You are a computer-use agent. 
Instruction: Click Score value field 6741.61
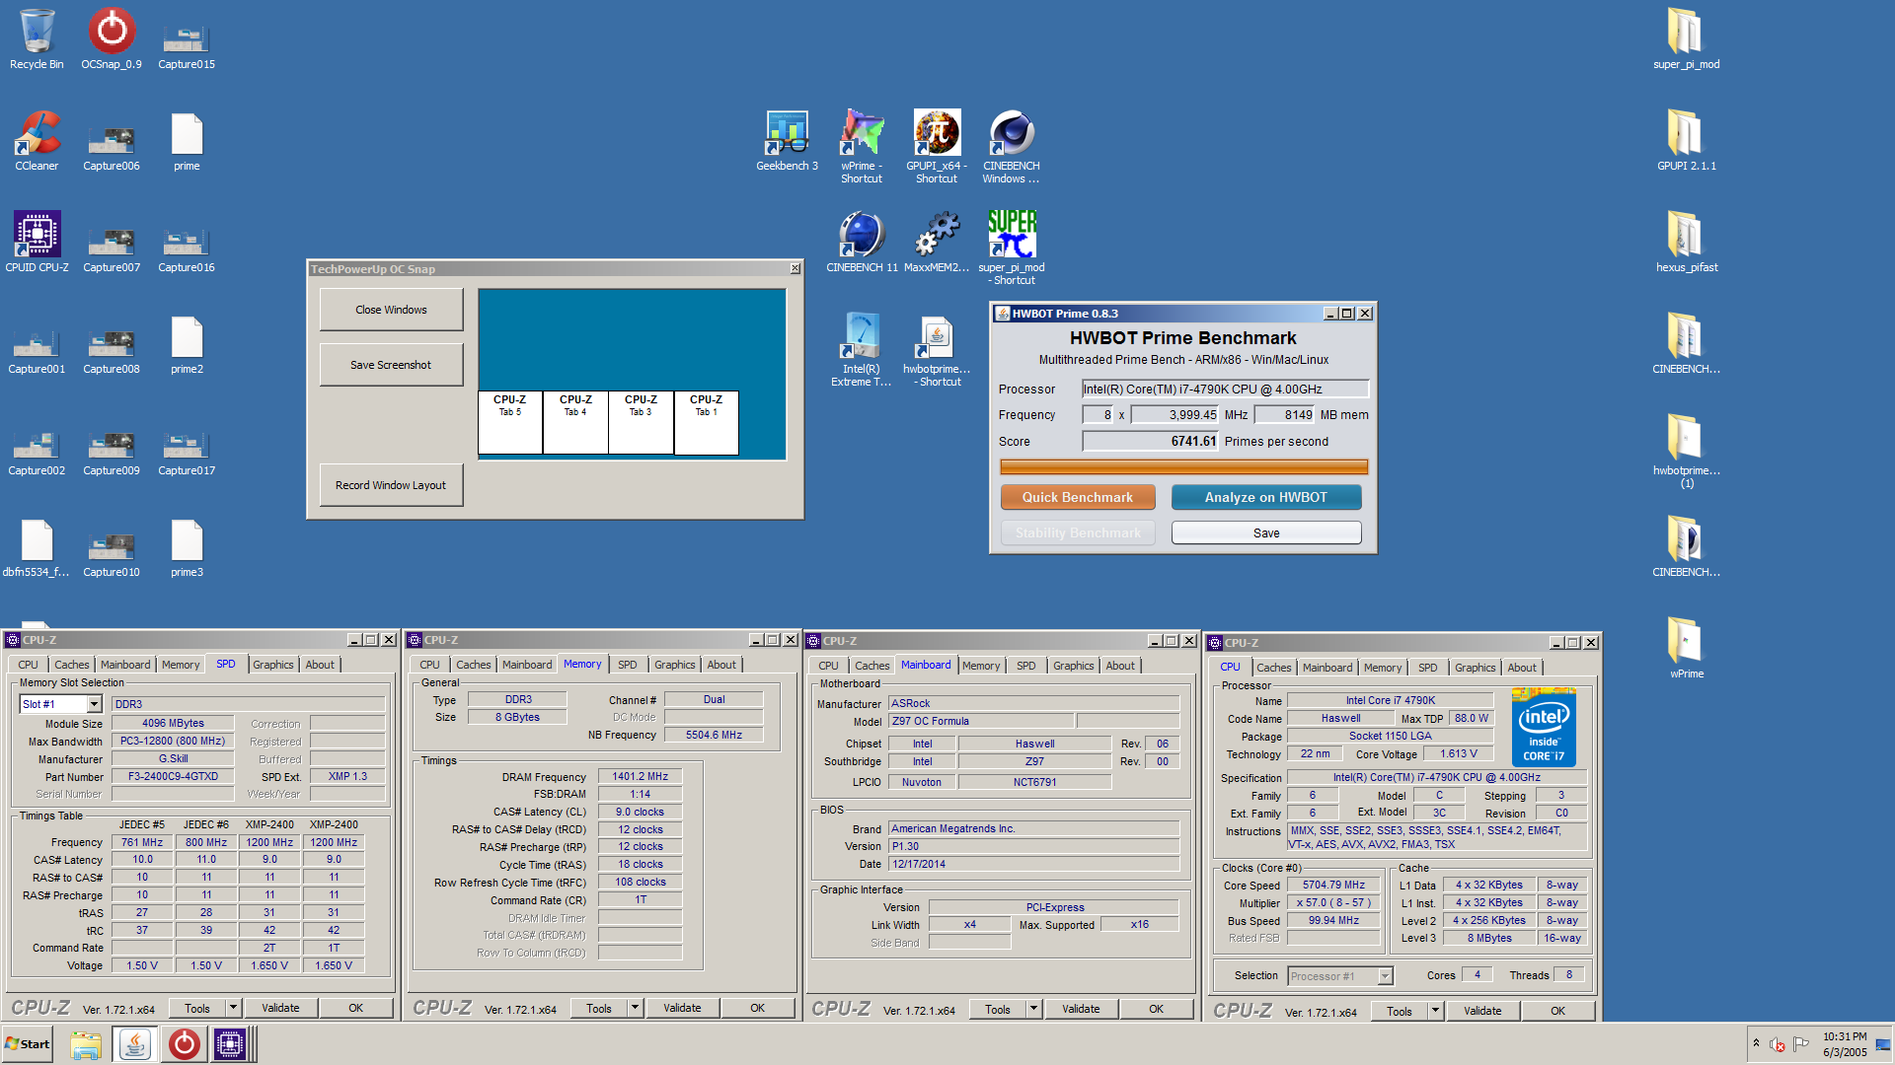(x=1151, y=442)
